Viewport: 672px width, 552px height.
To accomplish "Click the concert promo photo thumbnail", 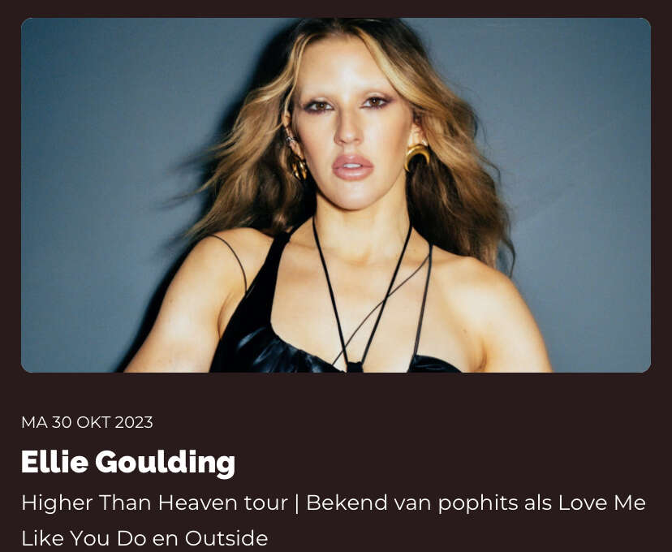I will click(x=336, y=195).
